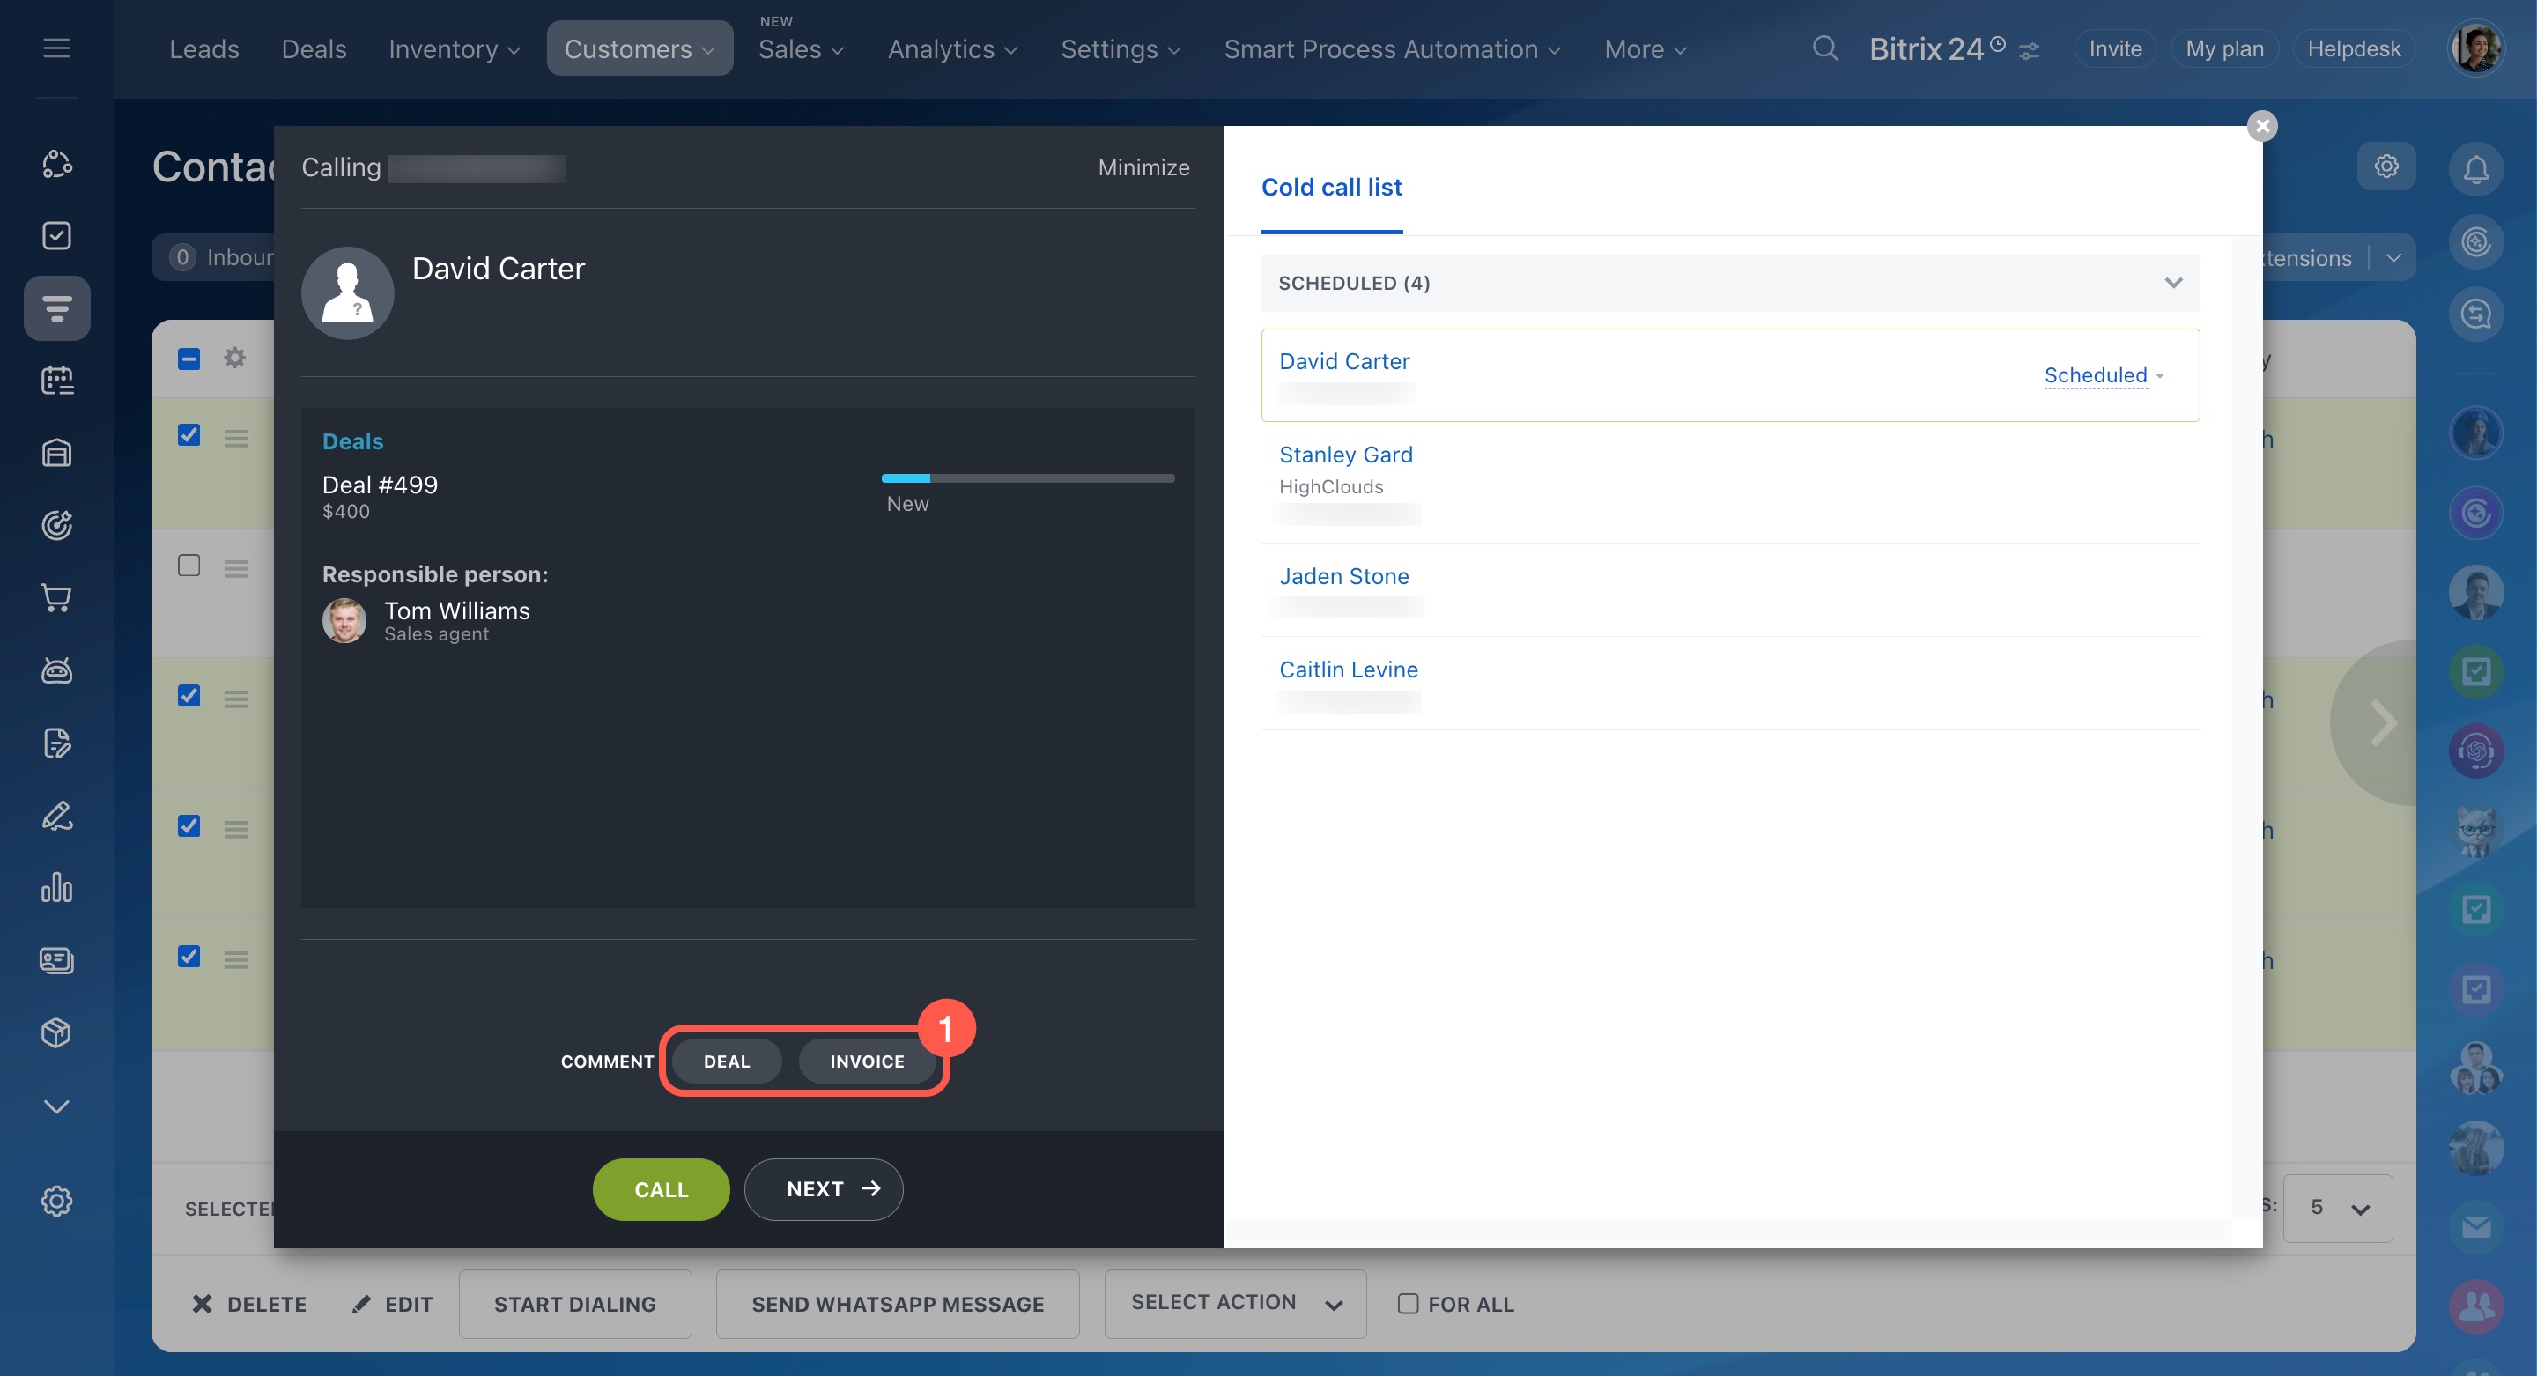The height and width of the screenshot is (1376, 2537).
Task: Click Stanley Gard in the cold call list
Action: (1345, 455)
